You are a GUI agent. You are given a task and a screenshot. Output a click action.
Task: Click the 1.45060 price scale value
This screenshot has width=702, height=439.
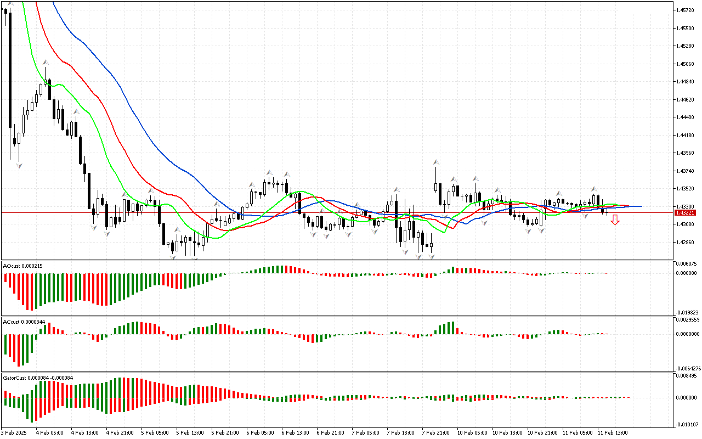click(x=685, y=64)
